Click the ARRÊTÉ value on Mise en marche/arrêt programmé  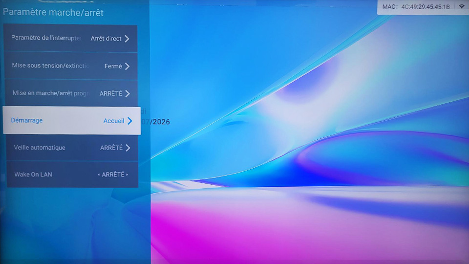click(x=111, y=93)
